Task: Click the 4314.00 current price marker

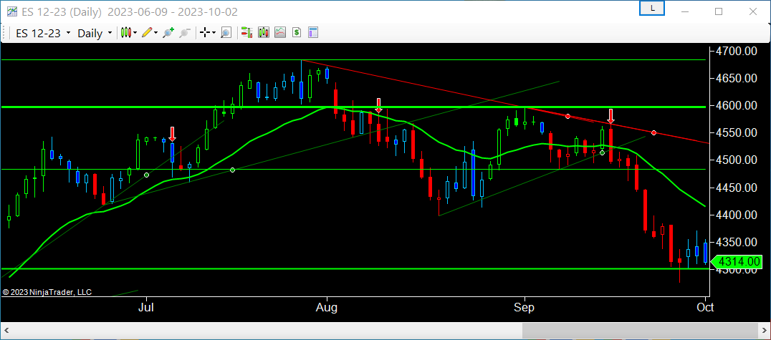Action: 738,261
